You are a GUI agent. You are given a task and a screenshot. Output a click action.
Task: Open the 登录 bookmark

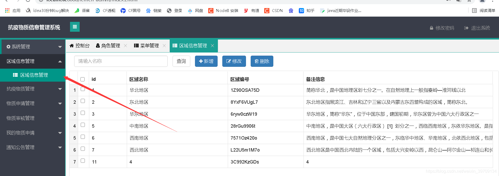tap(174, 11)
